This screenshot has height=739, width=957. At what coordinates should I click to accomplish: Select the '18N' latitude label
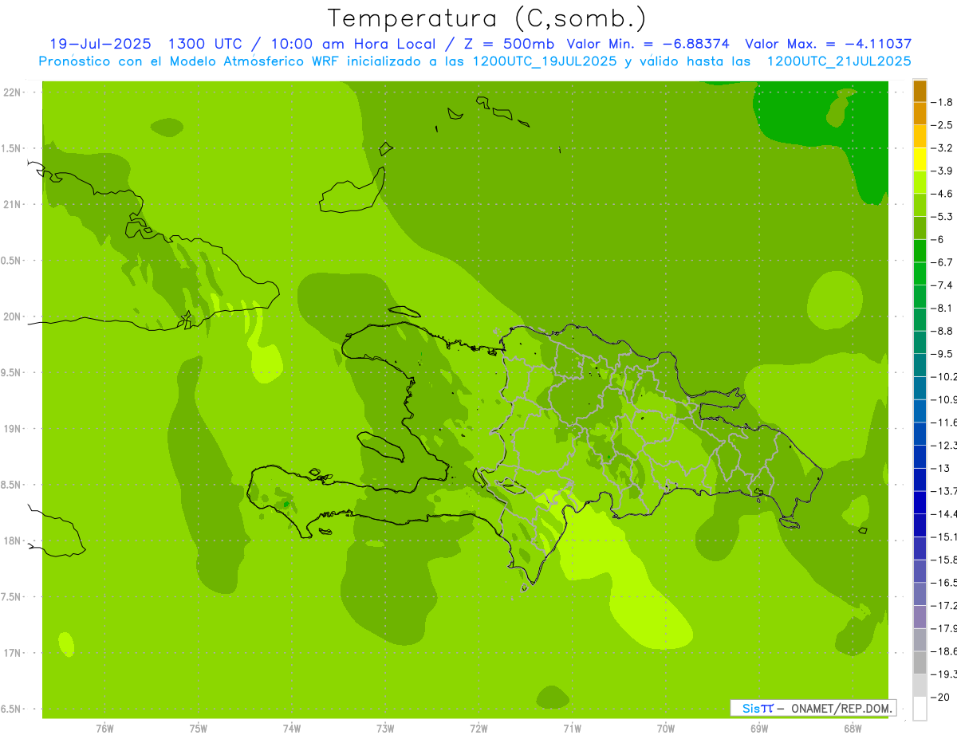click(12, 540)
